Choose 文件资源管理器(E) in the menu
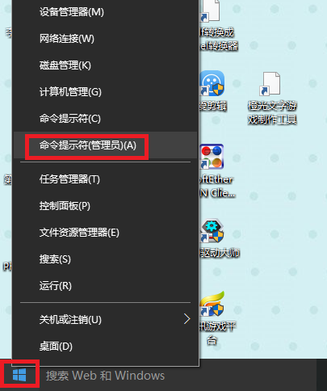 pyautogui.click(x=105, y=233)
